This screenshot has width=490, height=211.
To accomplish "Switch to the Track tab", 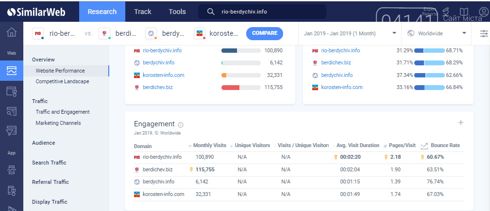I will [142, 12].
